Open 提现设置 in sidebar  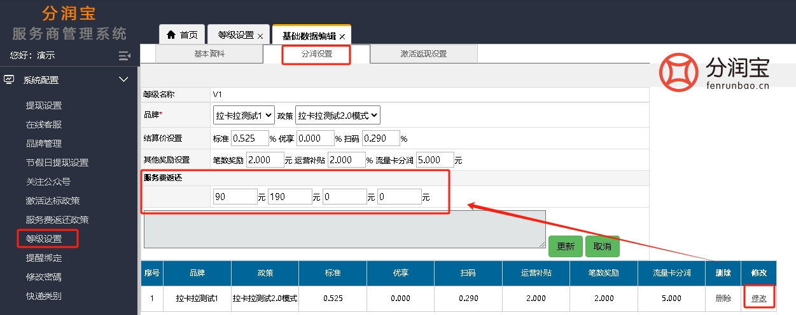(44, 105)
